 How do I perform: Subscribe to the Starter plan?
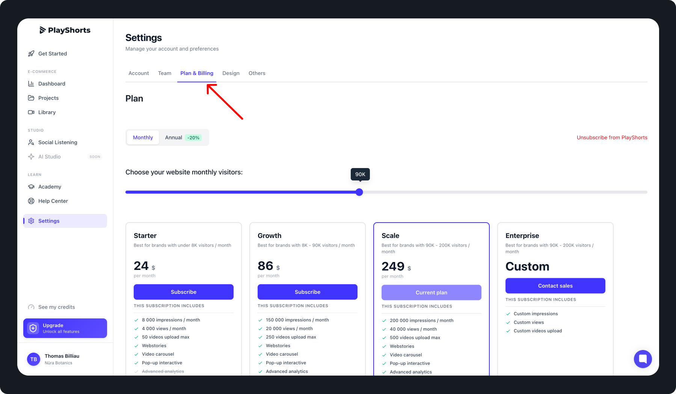(184, 292)
